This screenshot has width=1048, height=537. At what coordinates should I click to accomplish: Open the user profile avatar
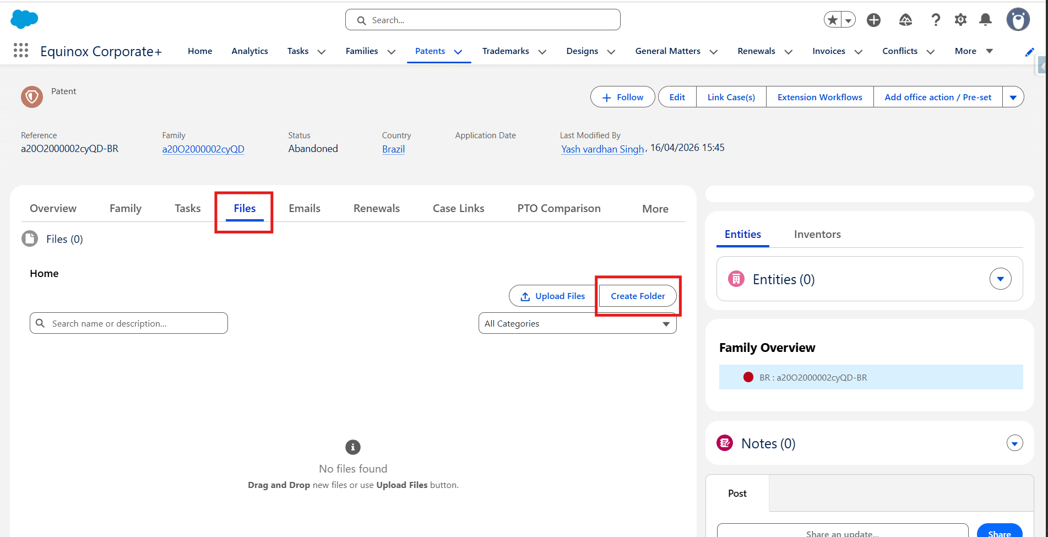click(1018, 20)
